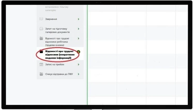
Task: Click the folder icon beside Очікує відправки до ПФУ
Action: (x=41, y=74)
